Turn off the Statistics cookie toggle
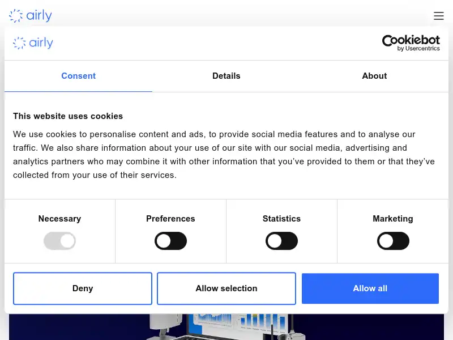Image resolution: width=453 pixels, height=340 pixels. [x=281, y=241]
